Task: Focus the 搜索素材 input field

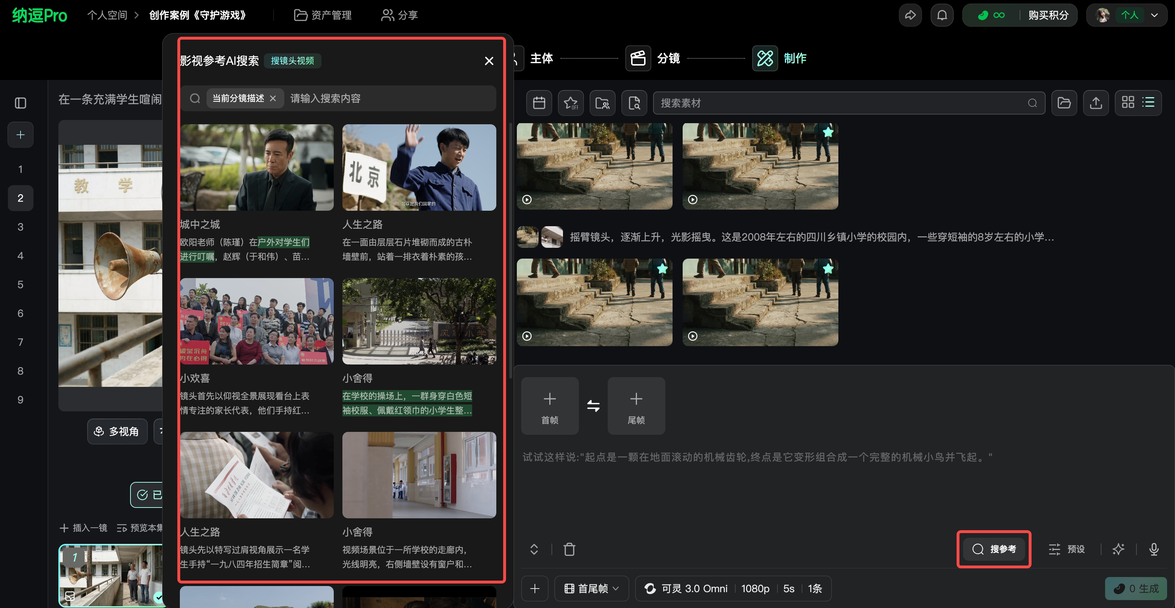Action: [x=849, y=103]
